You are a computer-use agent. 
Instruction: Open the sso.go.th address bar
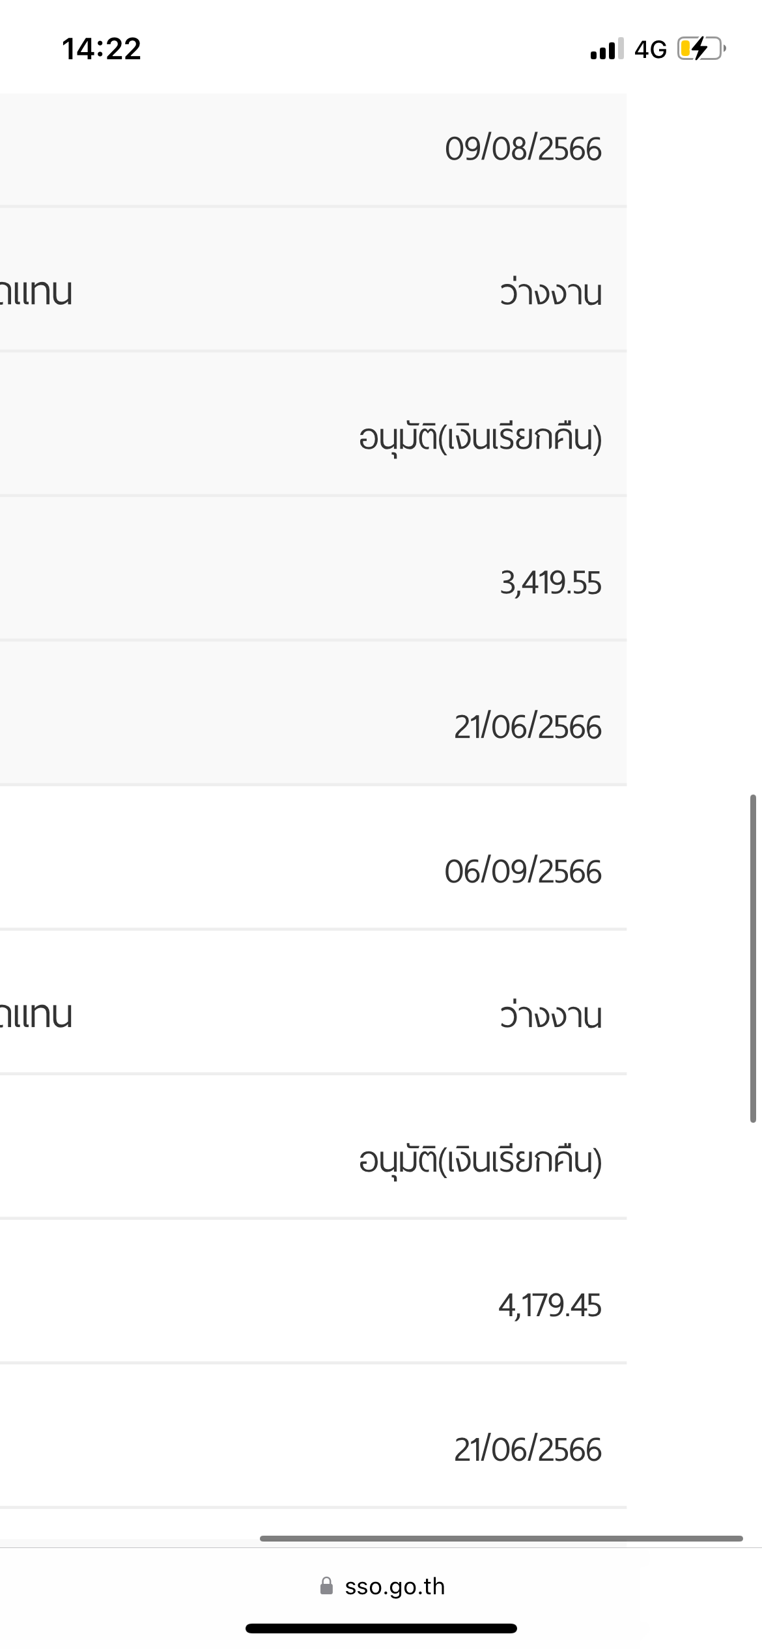tap(382, 1586)
